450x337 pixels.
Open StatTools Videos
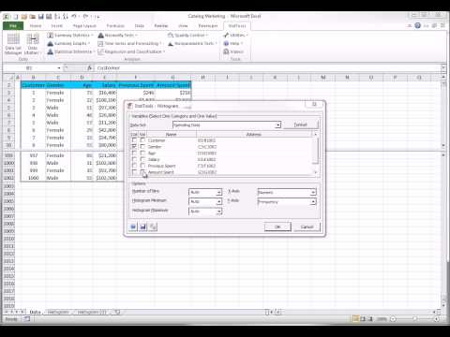233,51
